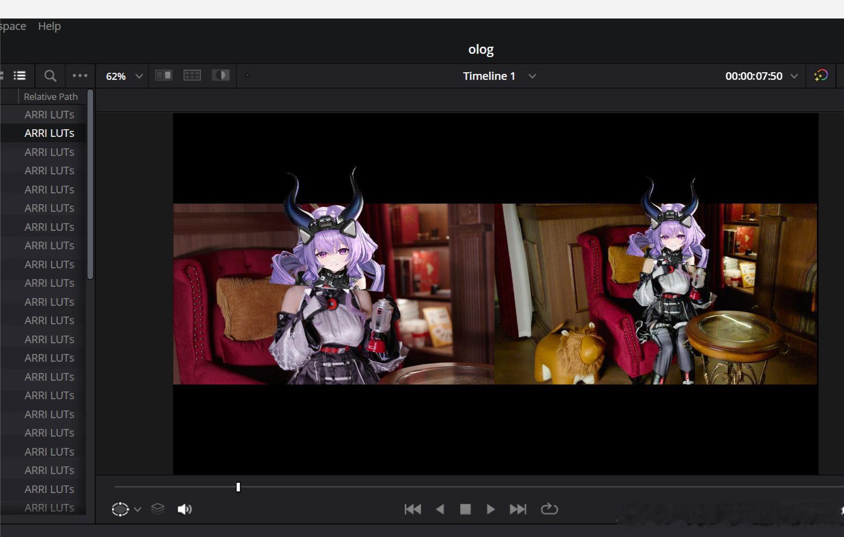
Task: Jump to the last frame
Action: click(x=518, y=509)
